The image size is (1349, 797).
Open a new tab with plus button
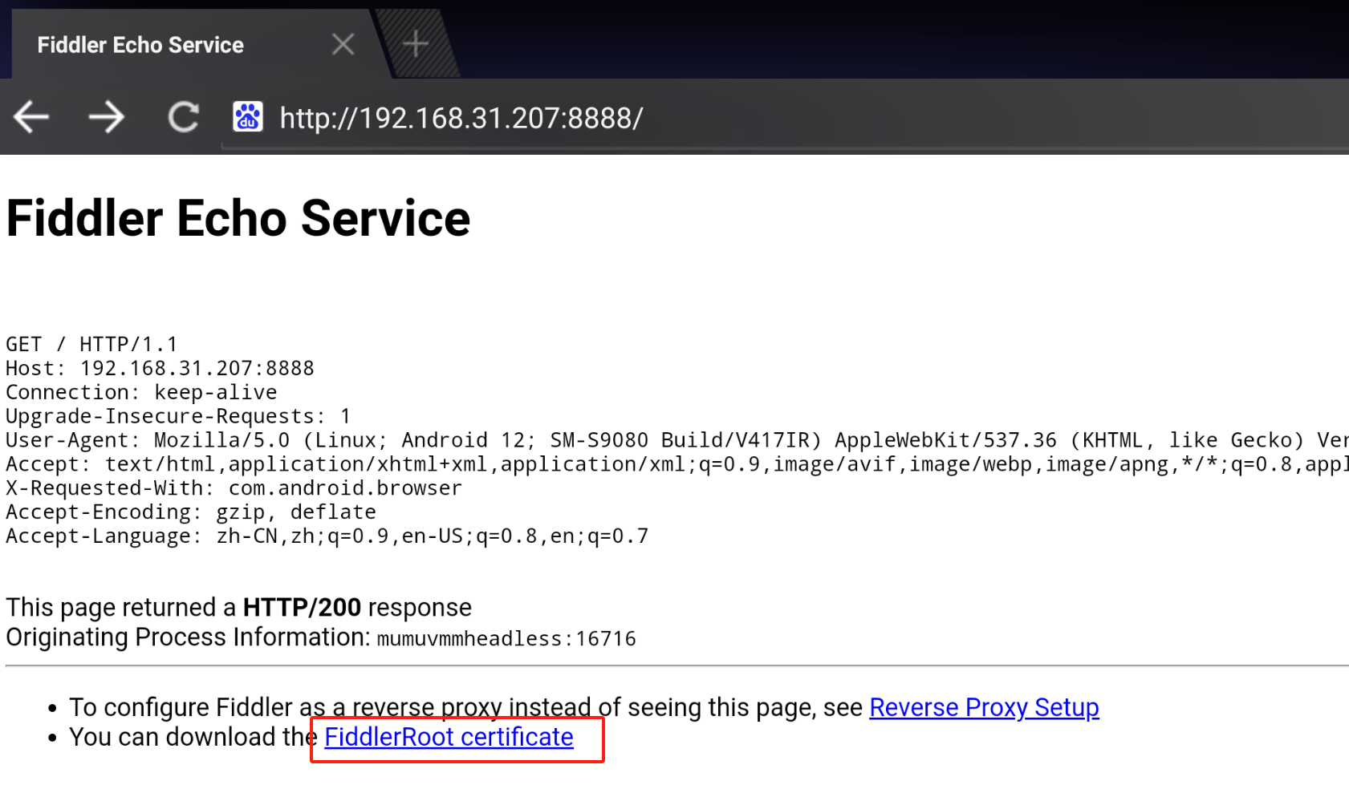416,44
